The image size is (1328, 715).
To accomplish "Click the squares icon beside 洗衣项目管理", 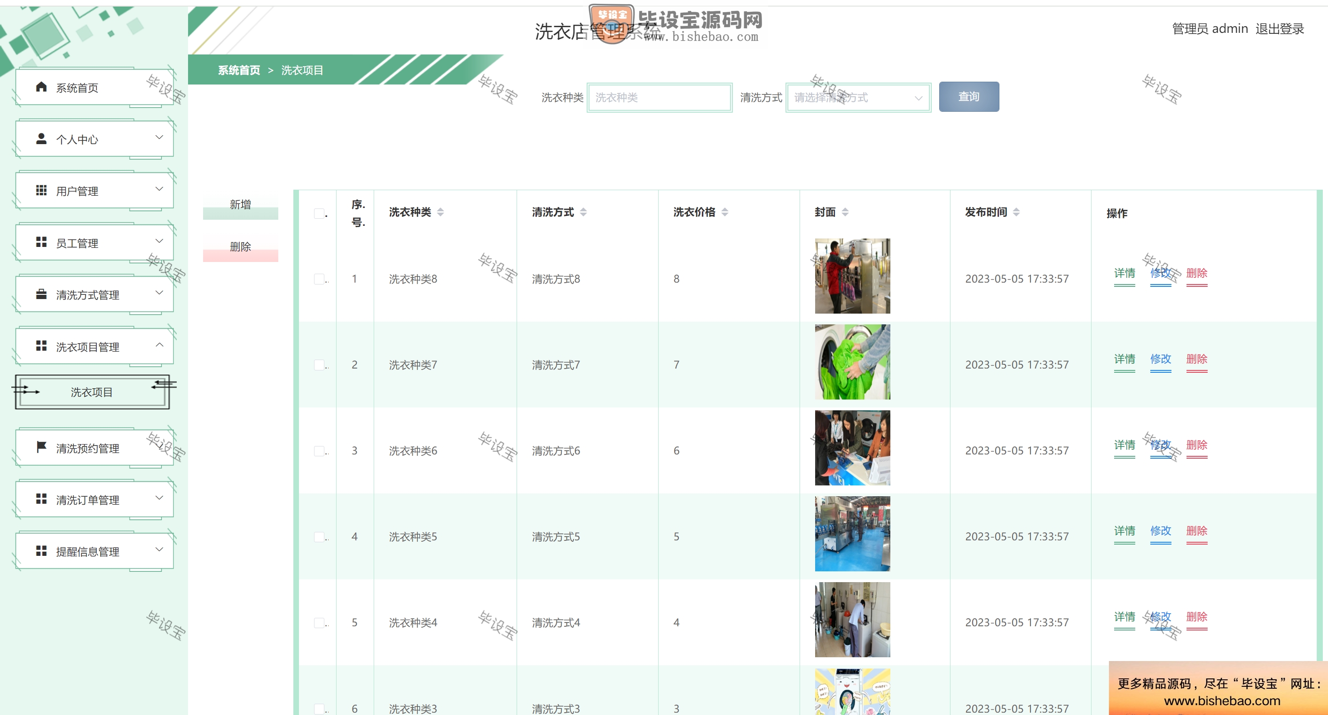I will click(41, 346).
